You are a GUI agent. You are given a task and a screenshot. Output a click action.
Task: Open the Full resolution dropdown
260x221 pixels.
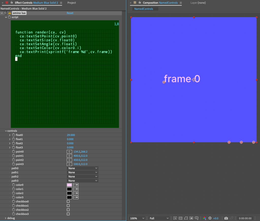click(159, 218)
